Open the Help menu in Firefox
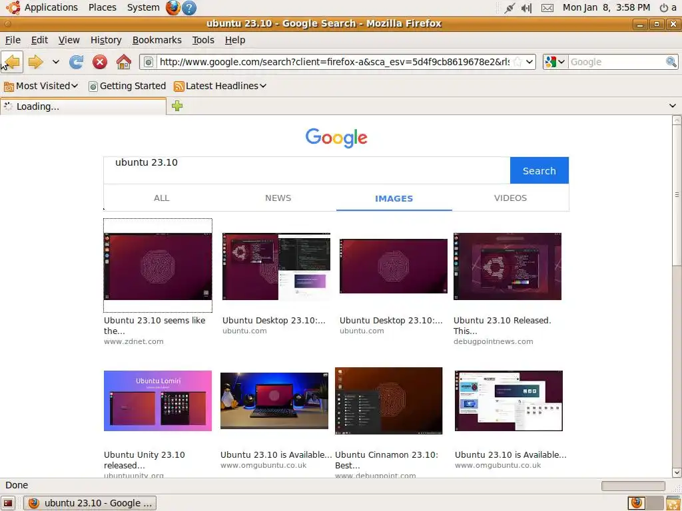This screenshot has width=682, height=511. tap(235, 40)
